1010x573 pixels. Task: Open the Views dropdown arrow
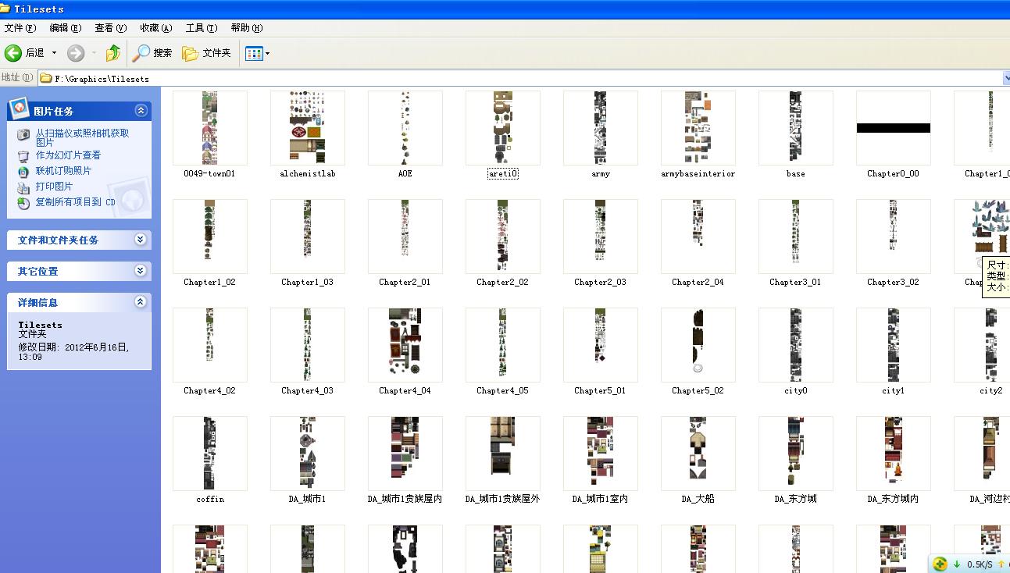tap(267, 54)
